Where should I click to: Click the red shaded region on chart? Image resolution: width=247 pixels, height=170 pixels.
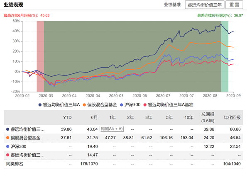click(40, 56)
